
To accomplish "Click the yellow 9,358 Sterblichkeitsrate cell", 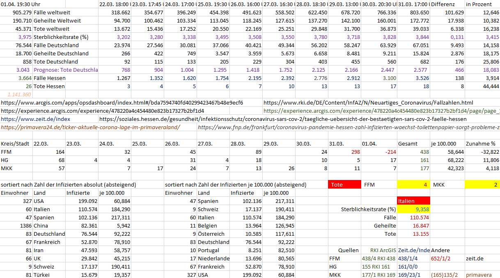I will [414, 209].
